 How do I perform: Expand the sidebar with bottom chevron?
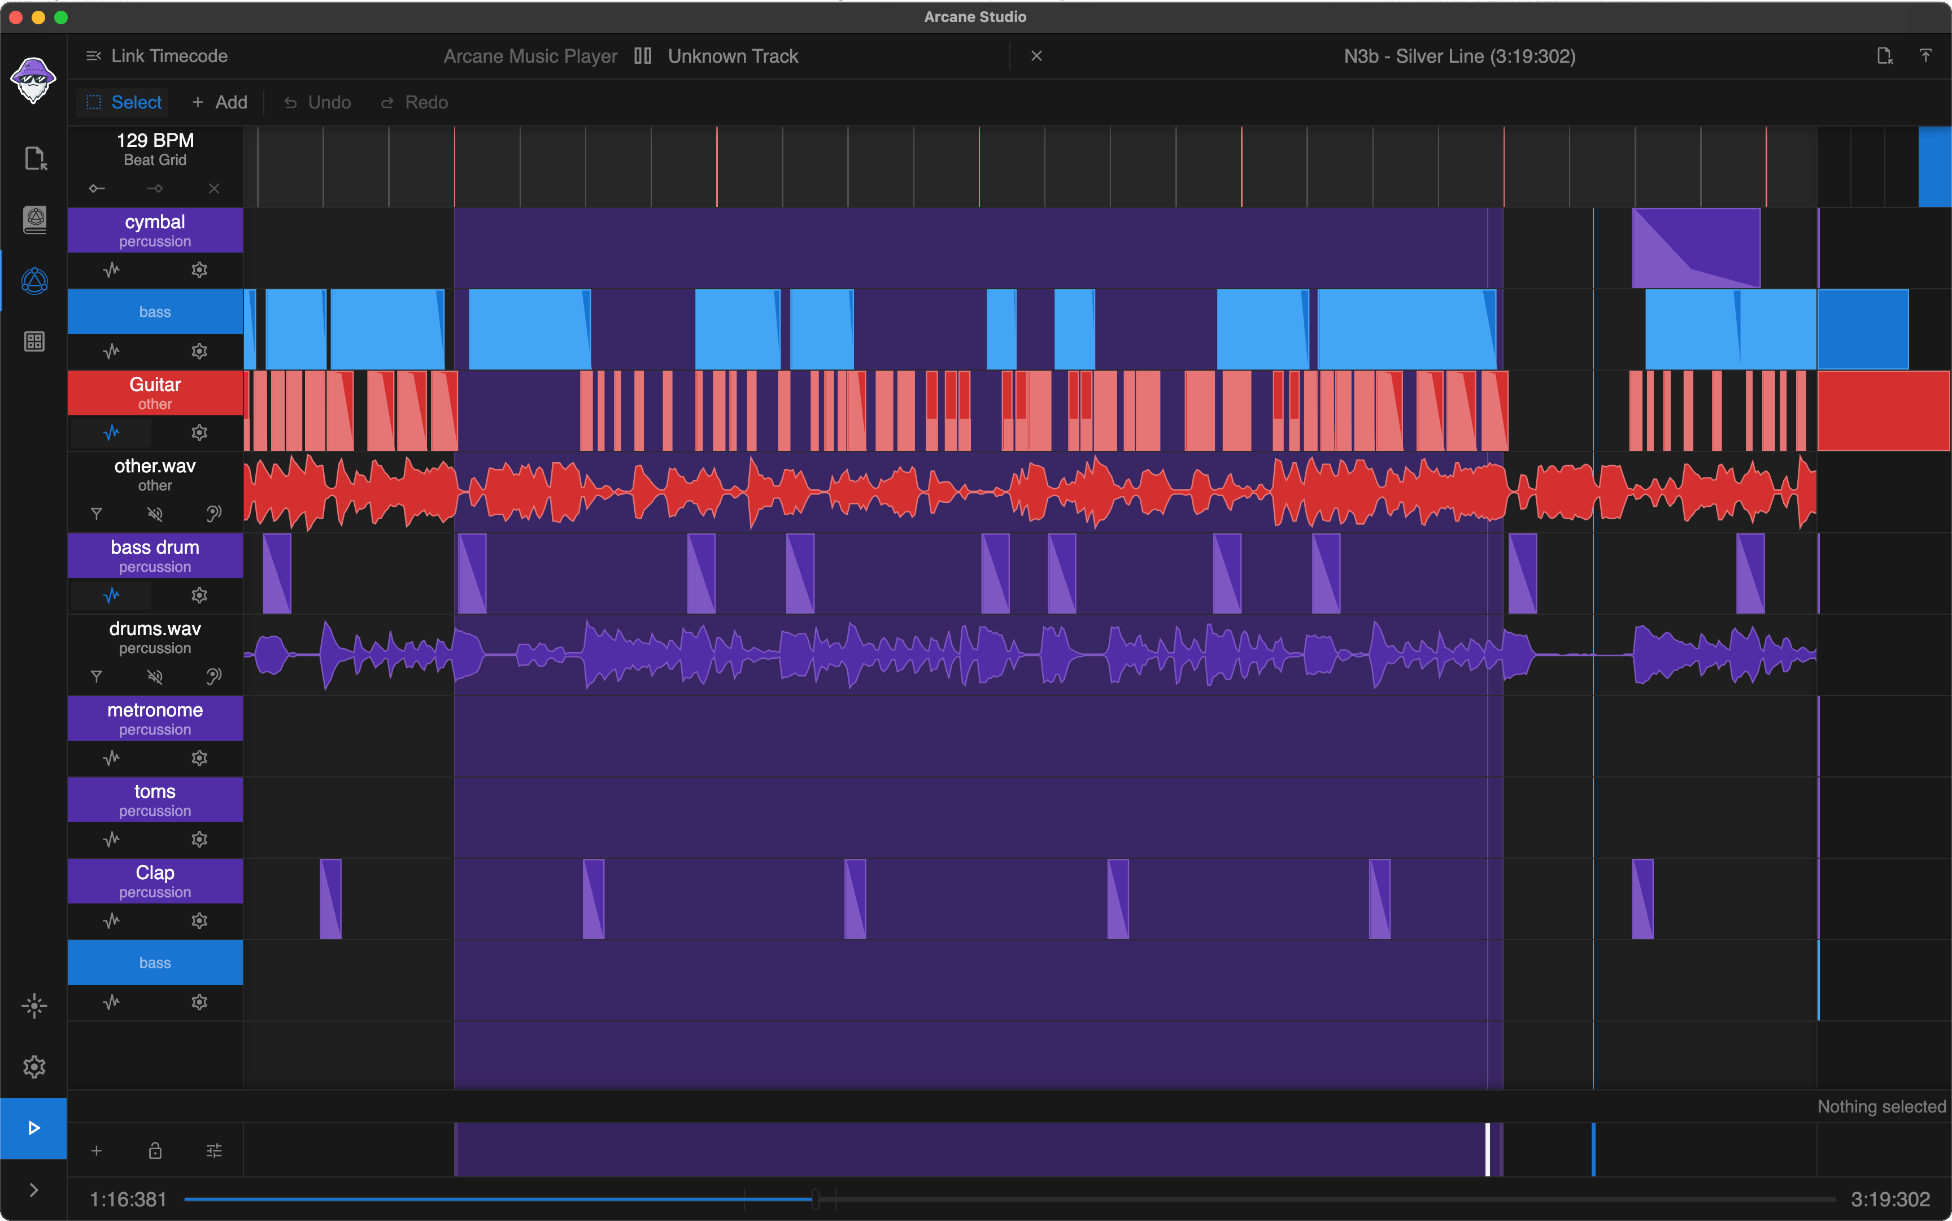[34, 1190]
